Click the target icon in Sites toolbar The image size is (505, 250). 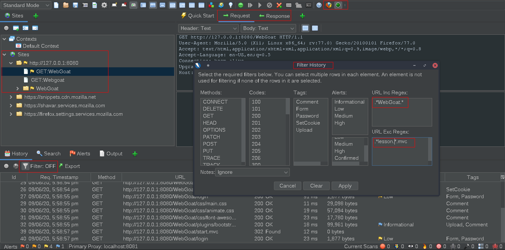pos(6,28)
